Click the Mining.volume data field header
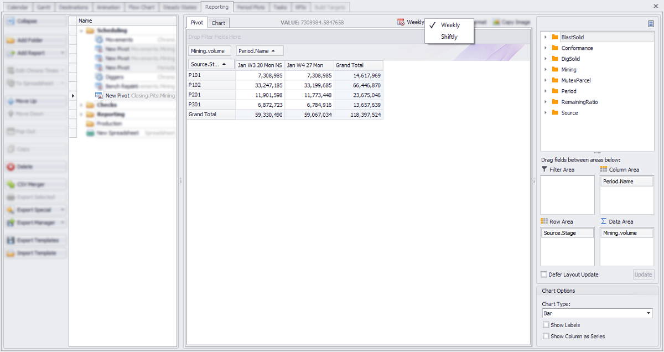Screen dimensions: 664x352 [210, 51]
